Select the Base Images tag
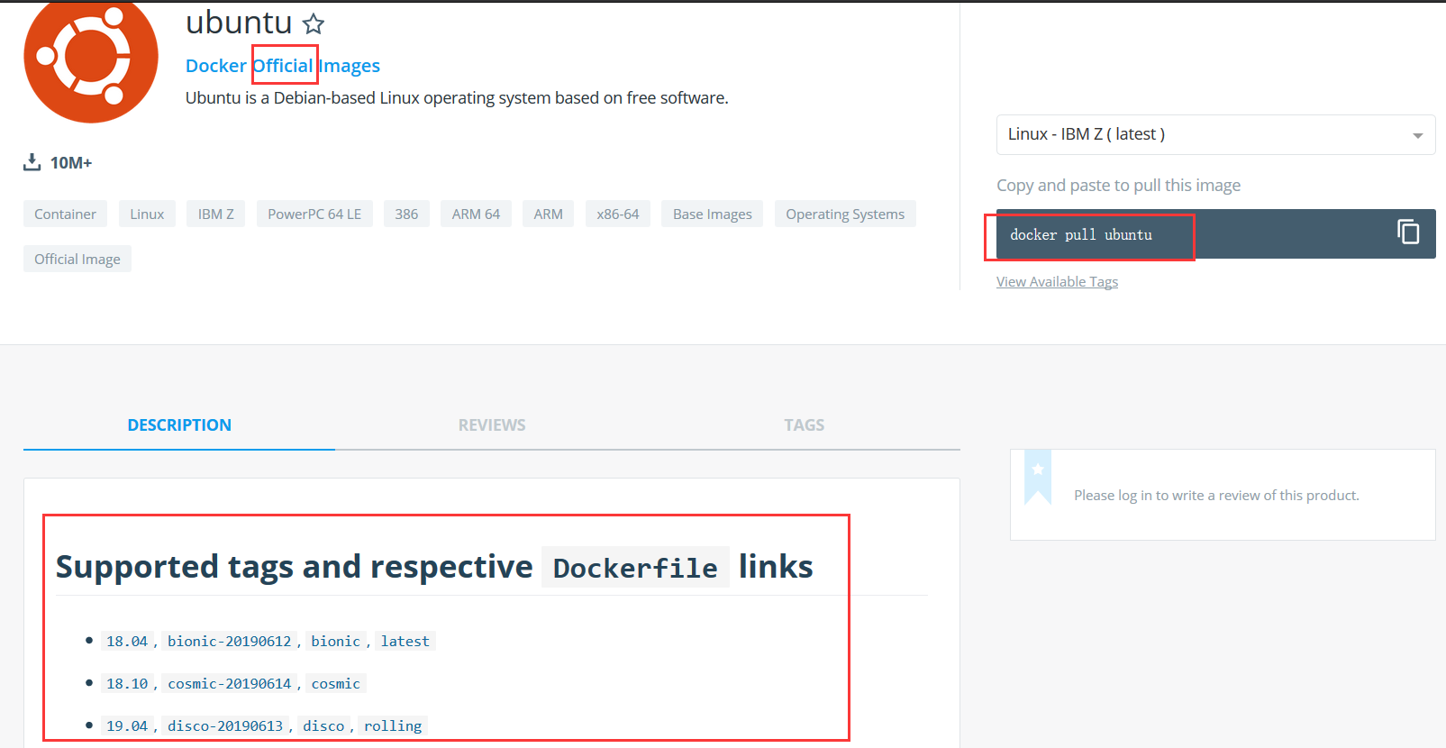The height and width of the screenshot is (748, 1446). (712, 214)
